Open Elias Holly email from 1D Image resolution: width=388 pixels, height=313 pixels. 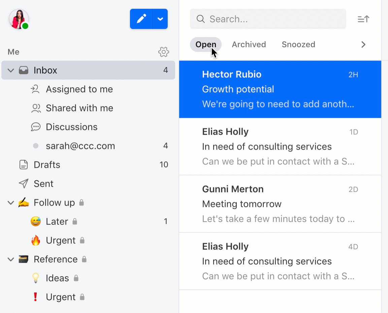(x=280, y=147)
